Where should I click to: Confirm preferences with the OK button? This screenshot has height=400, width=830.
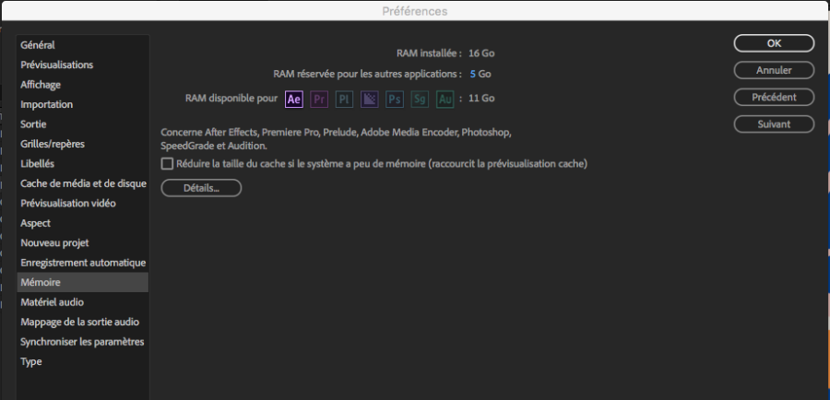click(x=774, y=43)
